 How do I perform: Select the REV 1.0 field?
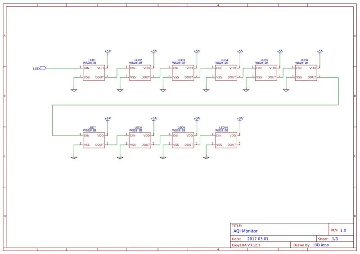[x=338, y=230]
